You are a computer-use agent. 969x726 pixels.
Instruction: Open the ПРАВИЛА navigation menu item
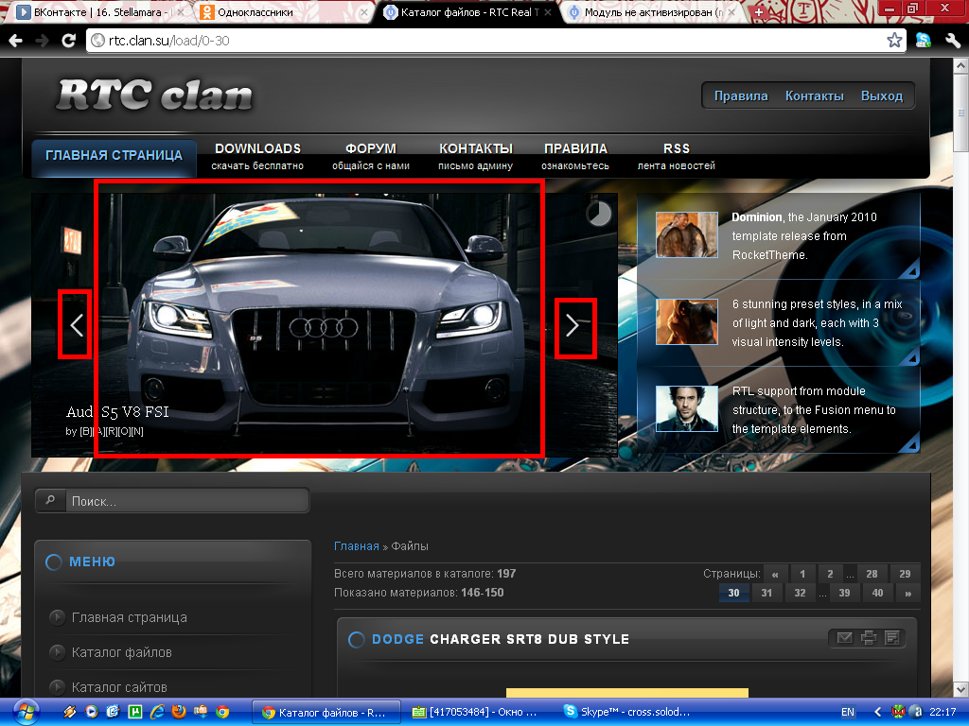pyautogui.click(x=575, y=156)
